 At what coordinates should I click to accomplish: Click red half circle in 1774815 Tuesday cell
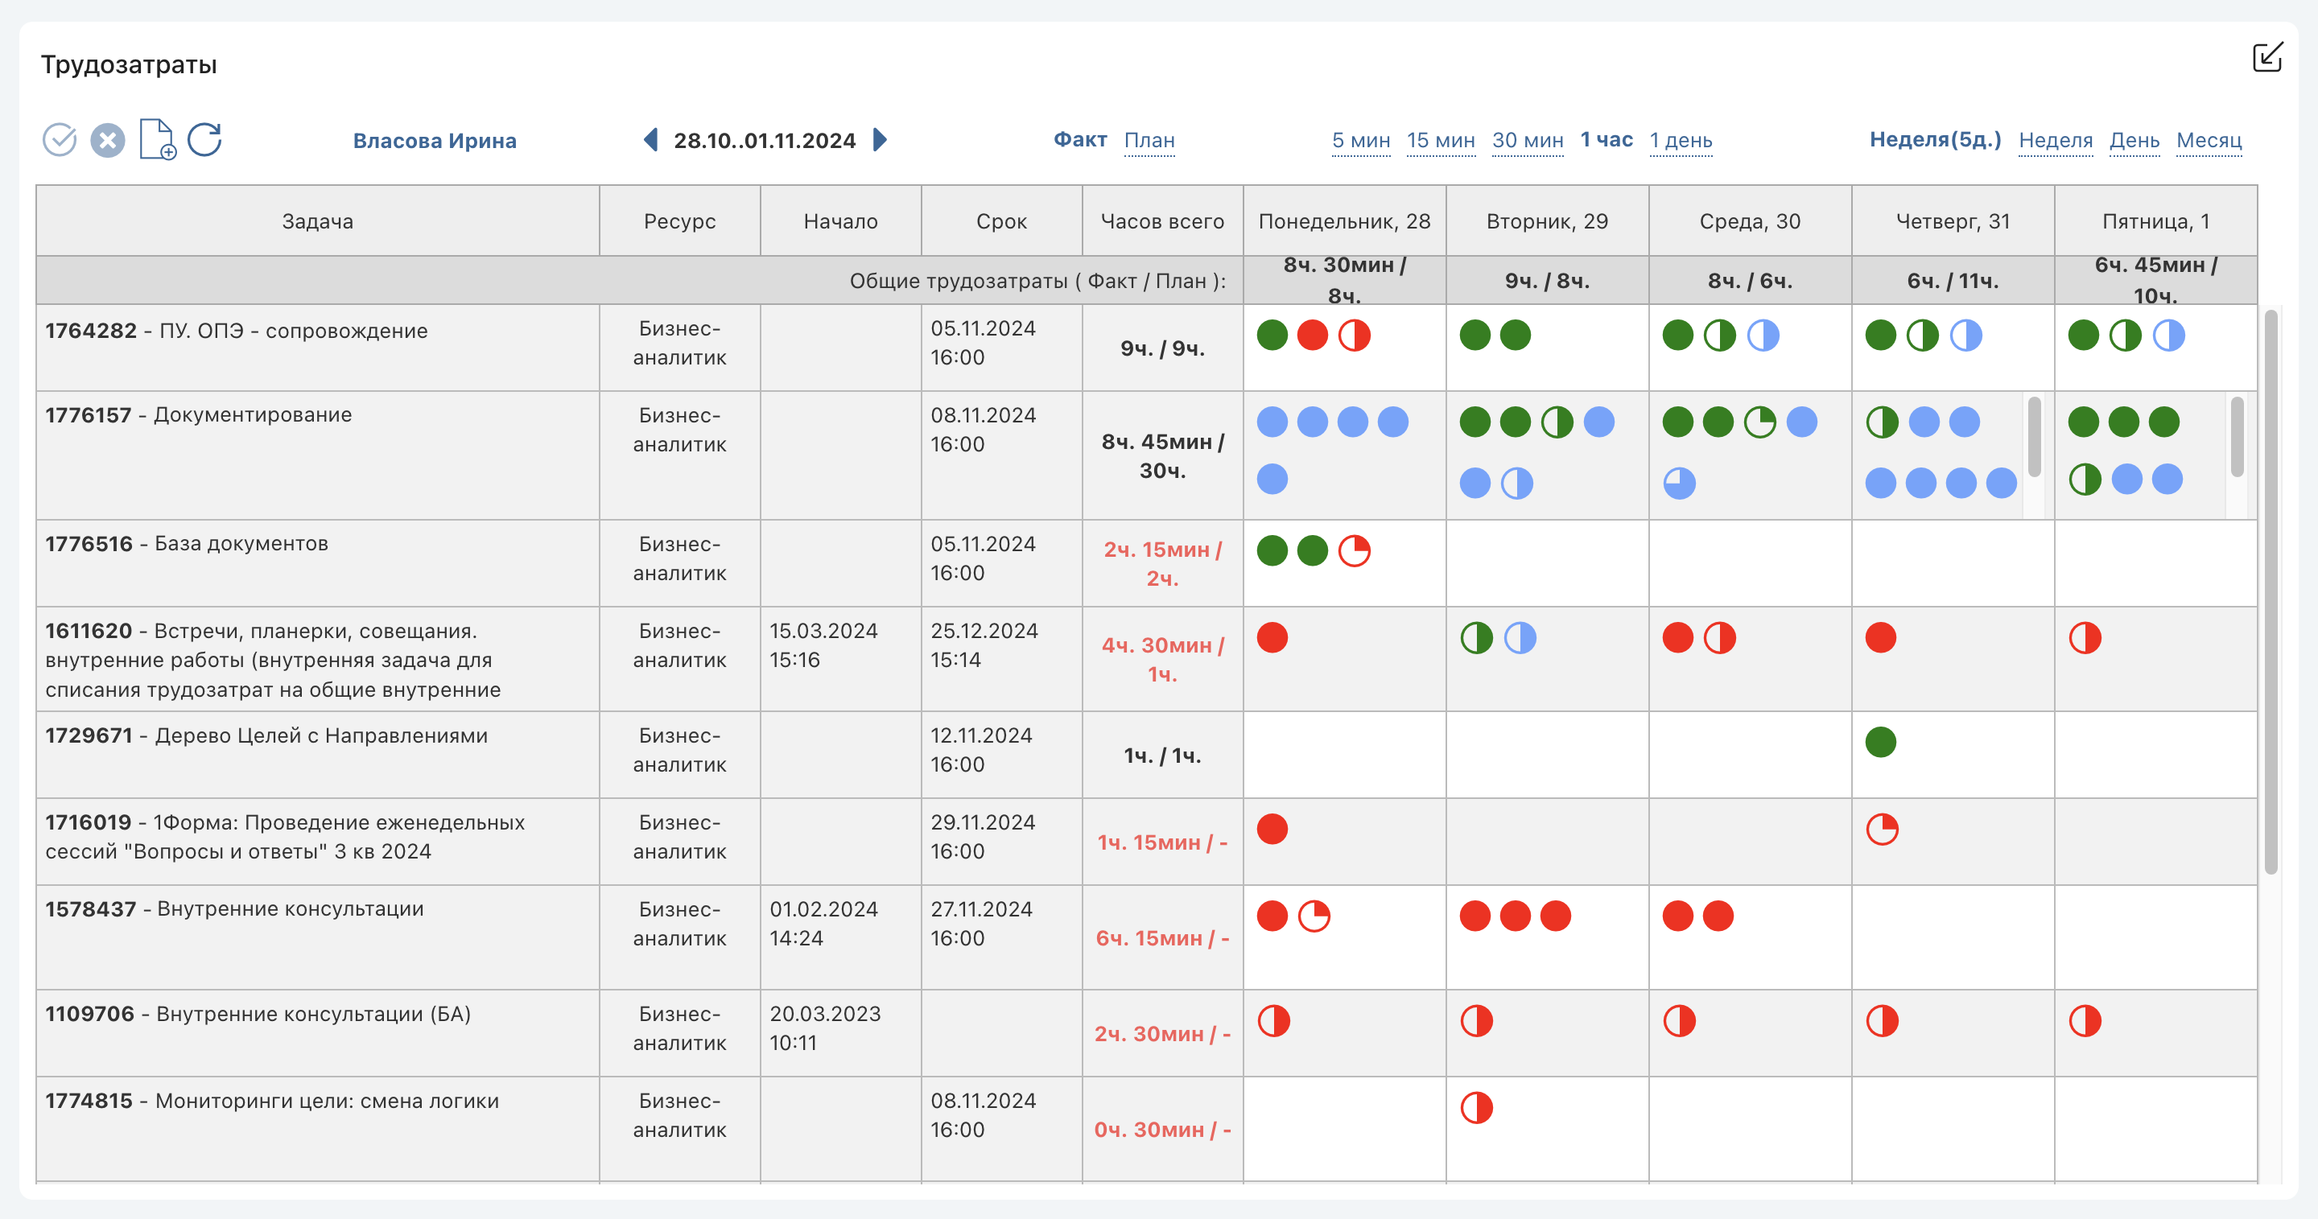(1476, 1106)
